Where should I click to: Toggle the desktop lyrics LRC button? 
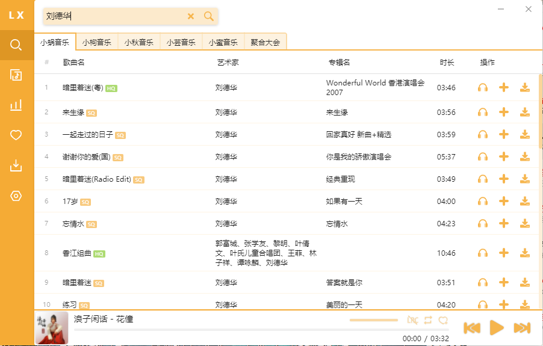412,320
